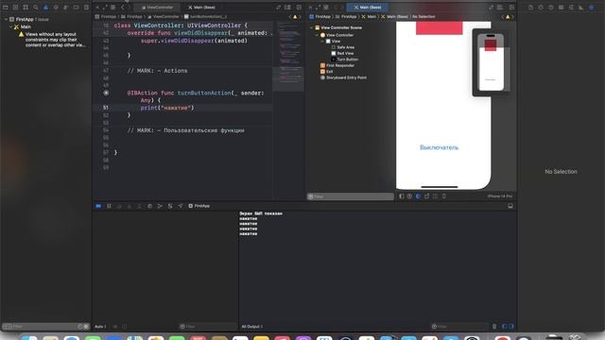Focus the console Filter field
The height and width of the screenshot is (340, 605).
459,327
